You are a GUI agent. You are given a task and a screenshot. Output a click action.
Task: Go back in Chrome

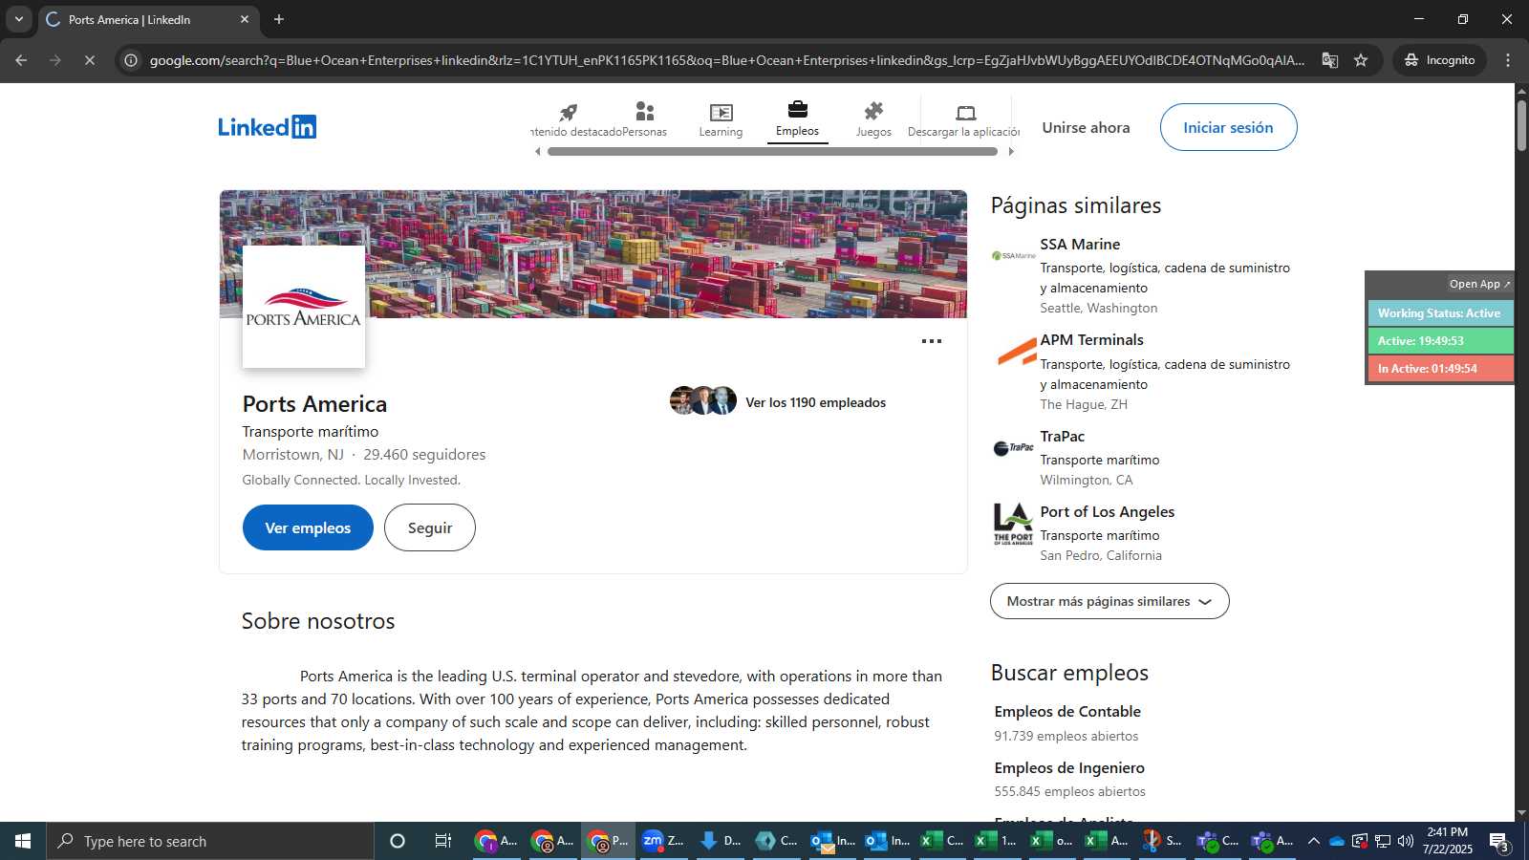pos(21,60)
